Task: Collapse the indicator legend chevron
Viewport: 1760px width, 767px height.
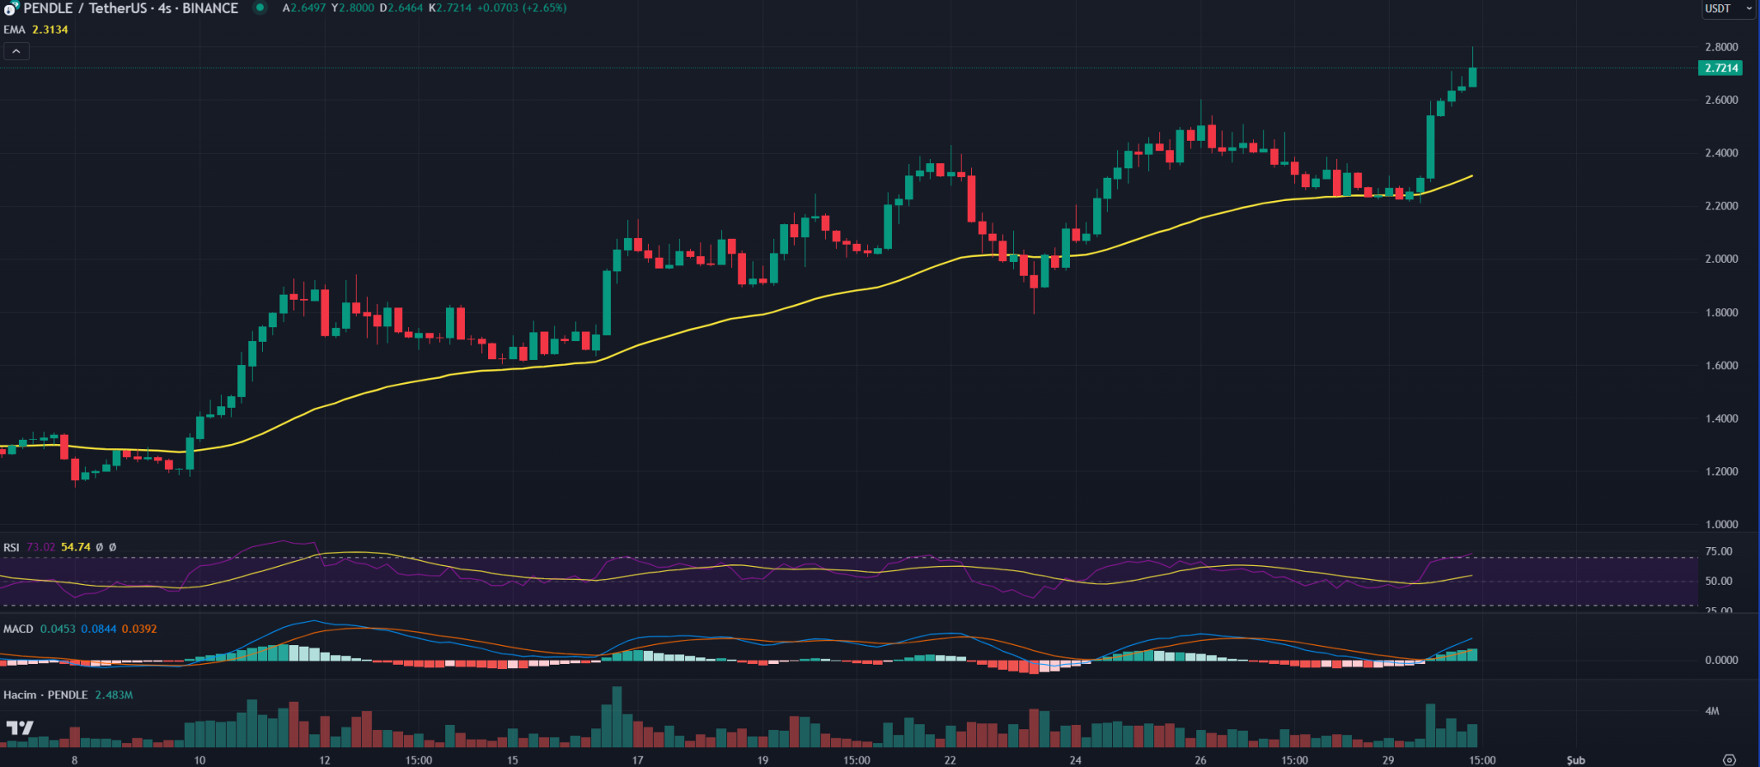Action: (16, 52)
